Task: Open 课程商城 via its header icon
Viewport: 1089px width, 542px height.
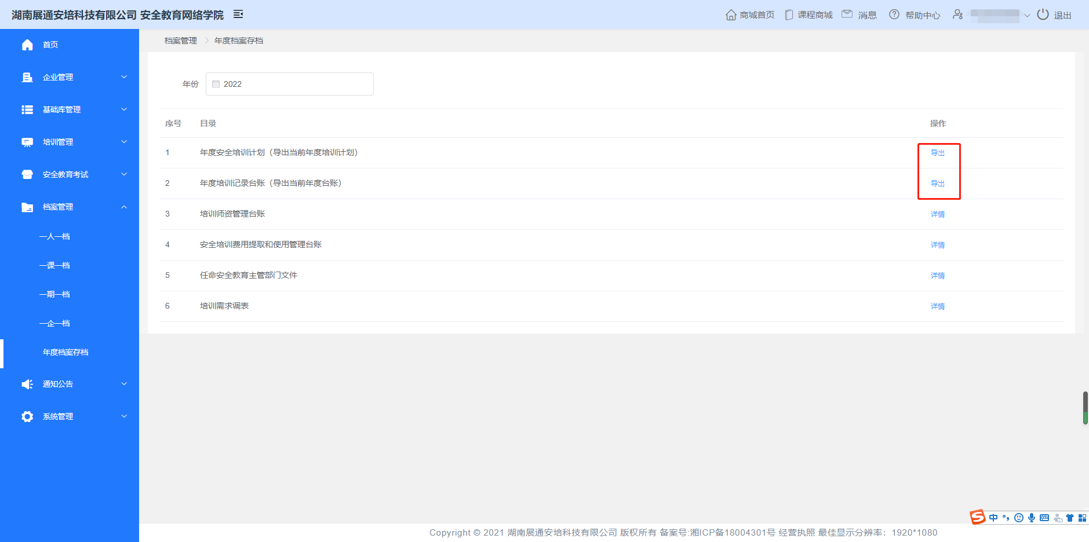Action: [789, 15]
